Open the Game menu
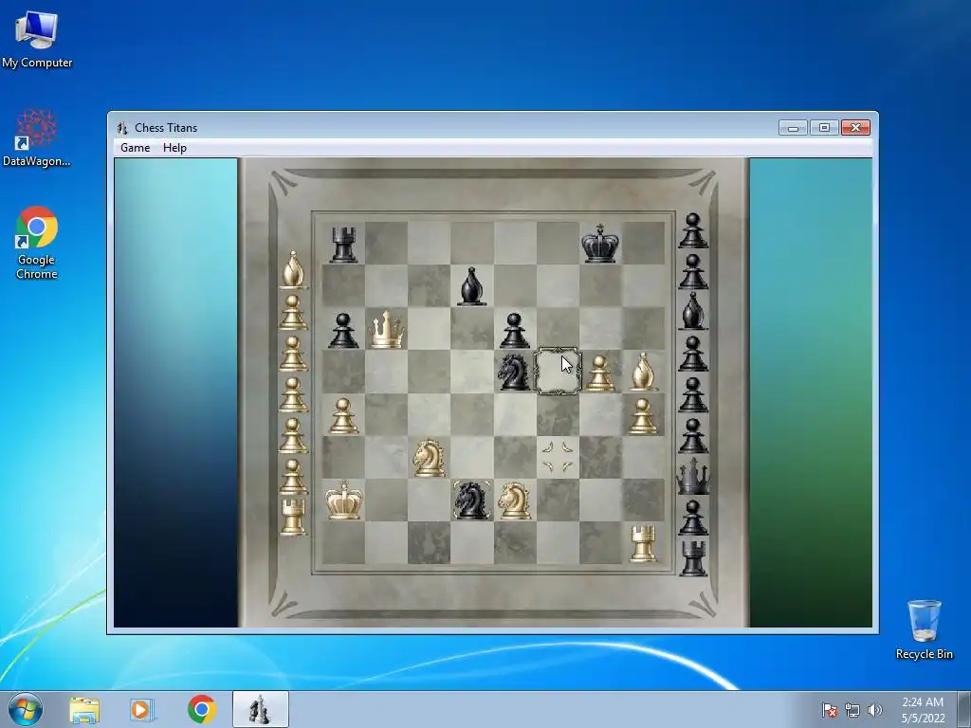The width and height of the screenshot is (971, 728). click(135, 148)
